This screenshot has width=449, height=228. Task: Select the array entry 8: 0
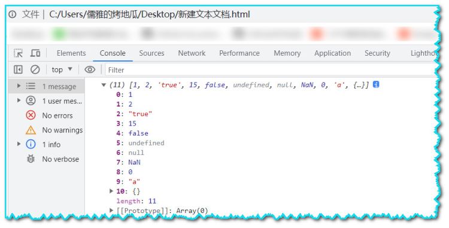(125, 172)
